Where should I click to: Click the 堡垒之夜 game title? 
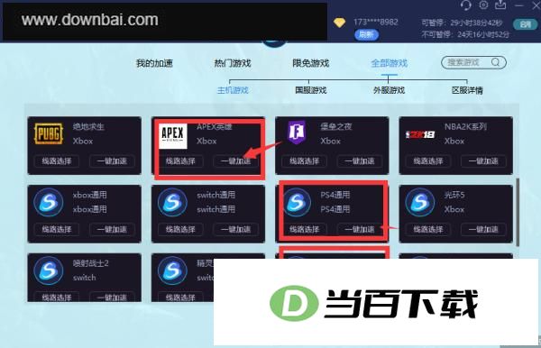click(x=336, y=126)
